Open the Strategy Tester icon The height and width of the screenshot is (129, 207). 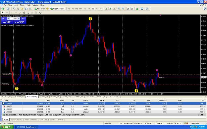30,9
